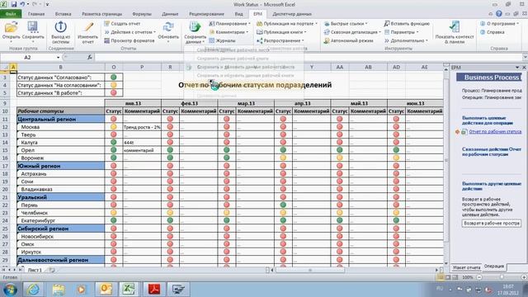Close the EPM side pane

pyautogui.click(x=524, y=68)
